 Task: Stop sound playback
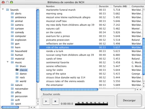(55, 101)
